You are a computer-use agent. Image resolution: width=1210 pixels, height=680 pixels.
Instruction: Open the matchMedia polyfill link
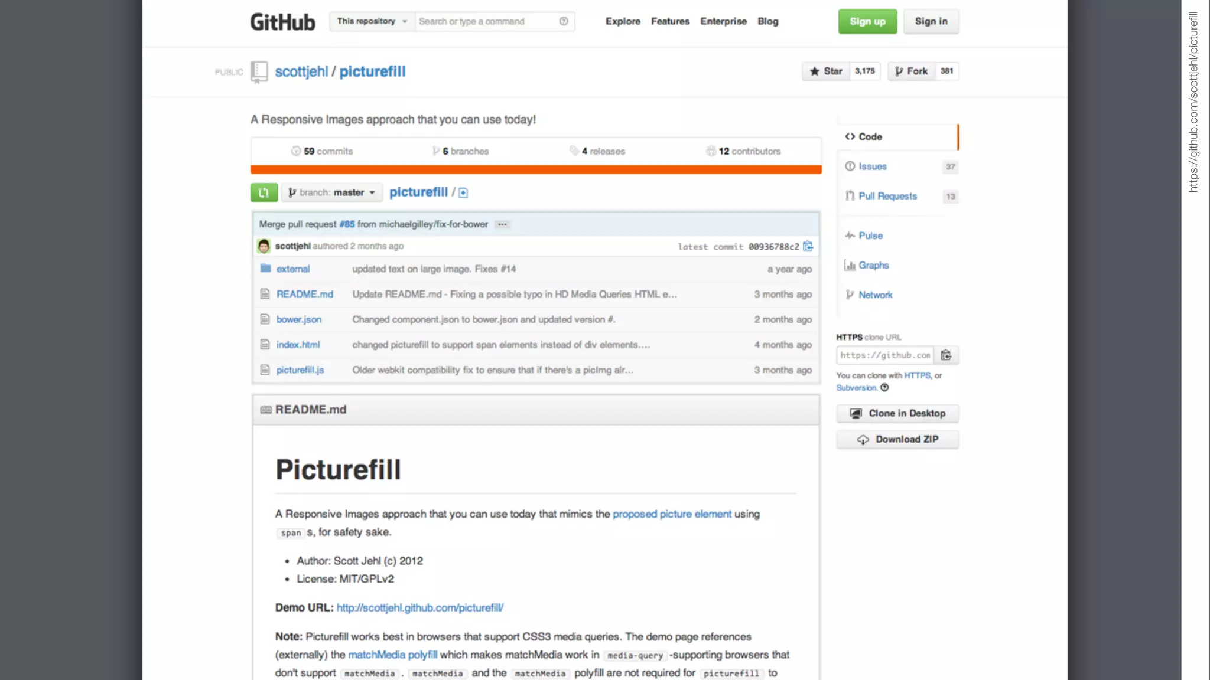click(x=392, y=655)
